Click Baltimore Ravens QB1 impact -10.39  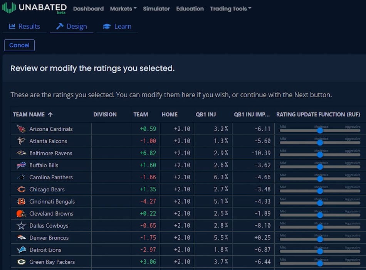point(261,153)
